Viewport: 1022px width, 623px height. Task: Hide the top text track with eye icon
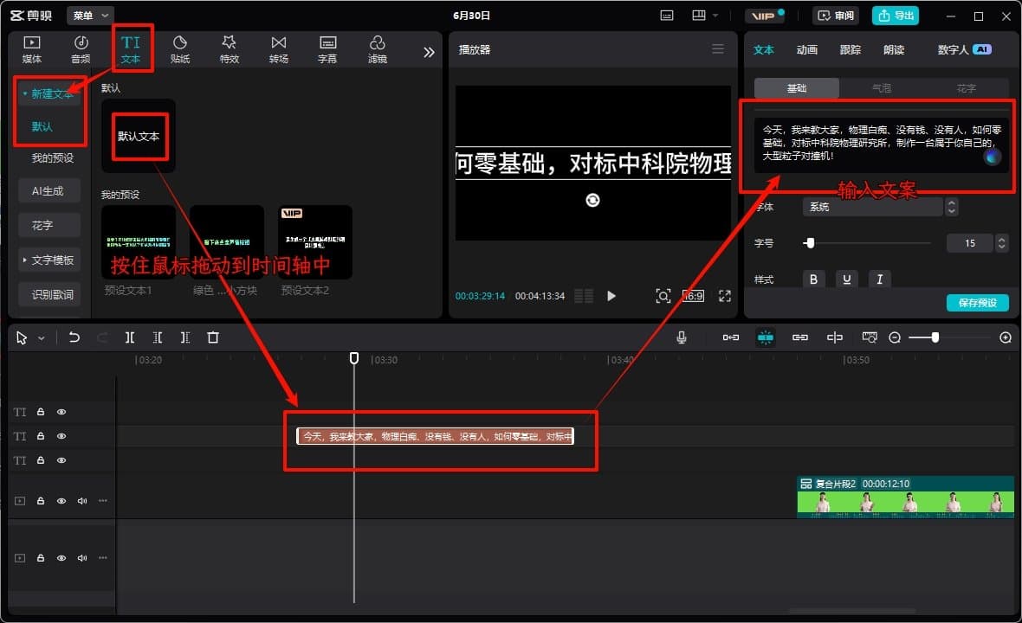pos(61,413)
